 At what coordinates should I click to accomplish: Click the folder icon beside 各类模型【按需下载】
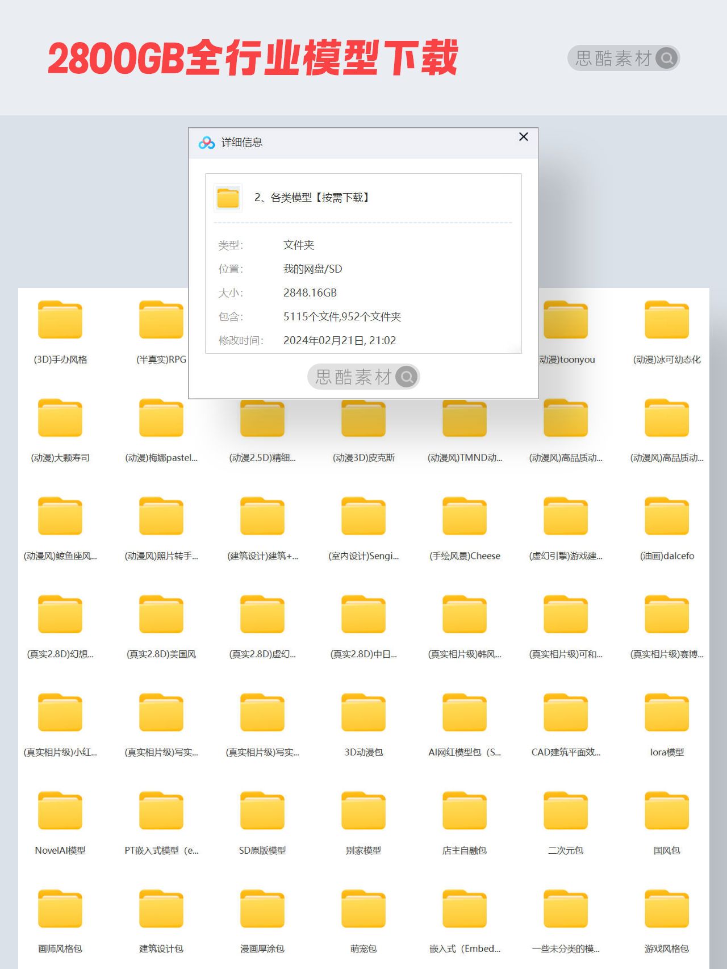pyautogui.click(x=228, y=198)
